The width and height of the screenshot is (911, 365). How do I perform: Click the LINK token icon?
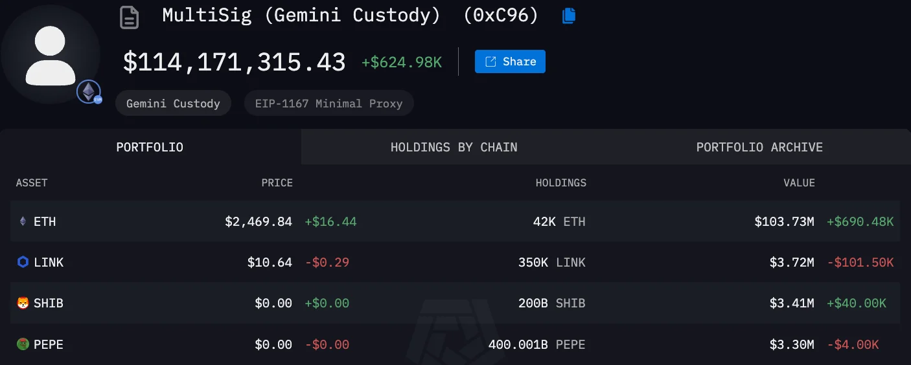point(23,262)
